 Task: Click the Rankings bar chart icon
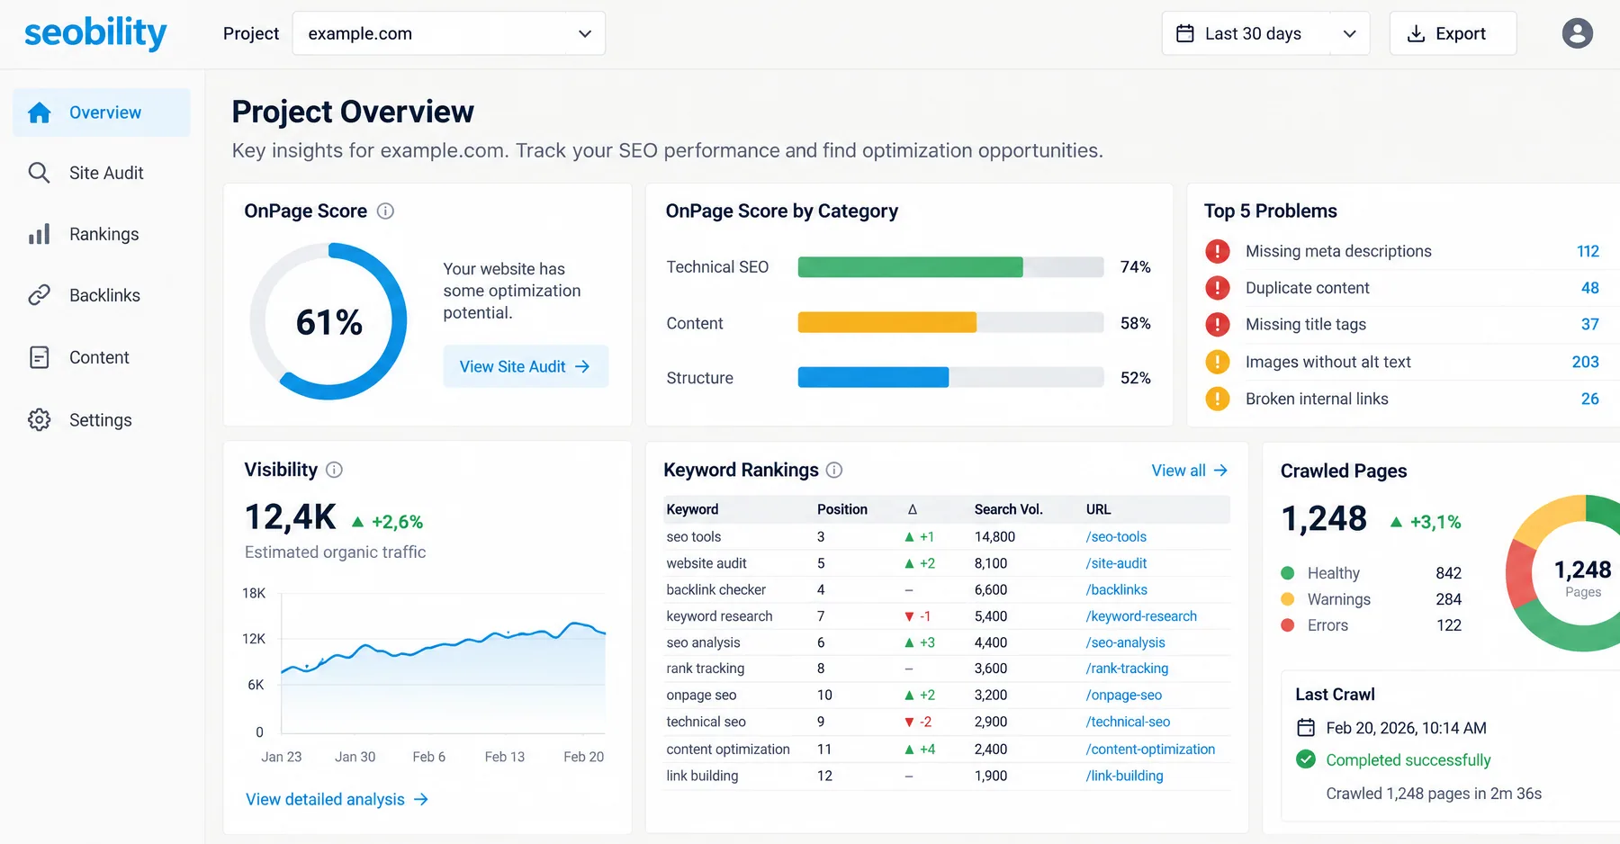tap(39, 234)
